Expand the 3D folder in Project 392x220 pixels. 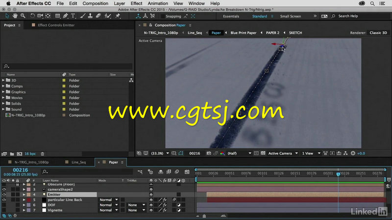pyautogui.click(x=3, y=80)
